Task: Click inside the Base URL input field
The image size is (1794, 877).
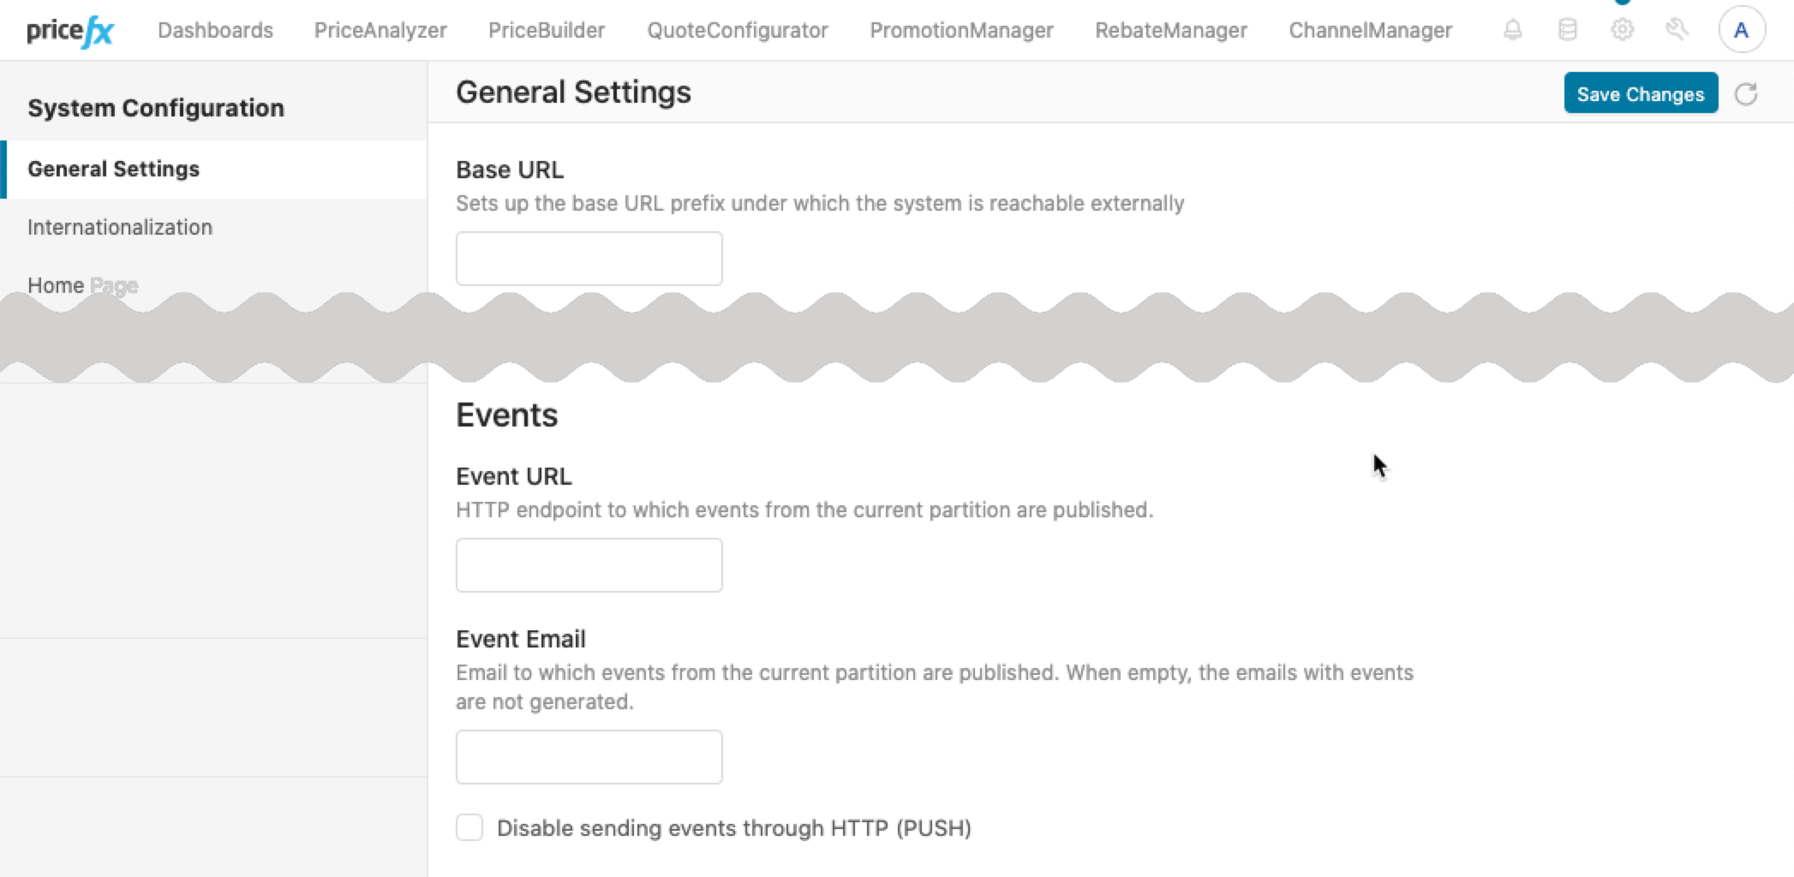Action: click(589, 258)
